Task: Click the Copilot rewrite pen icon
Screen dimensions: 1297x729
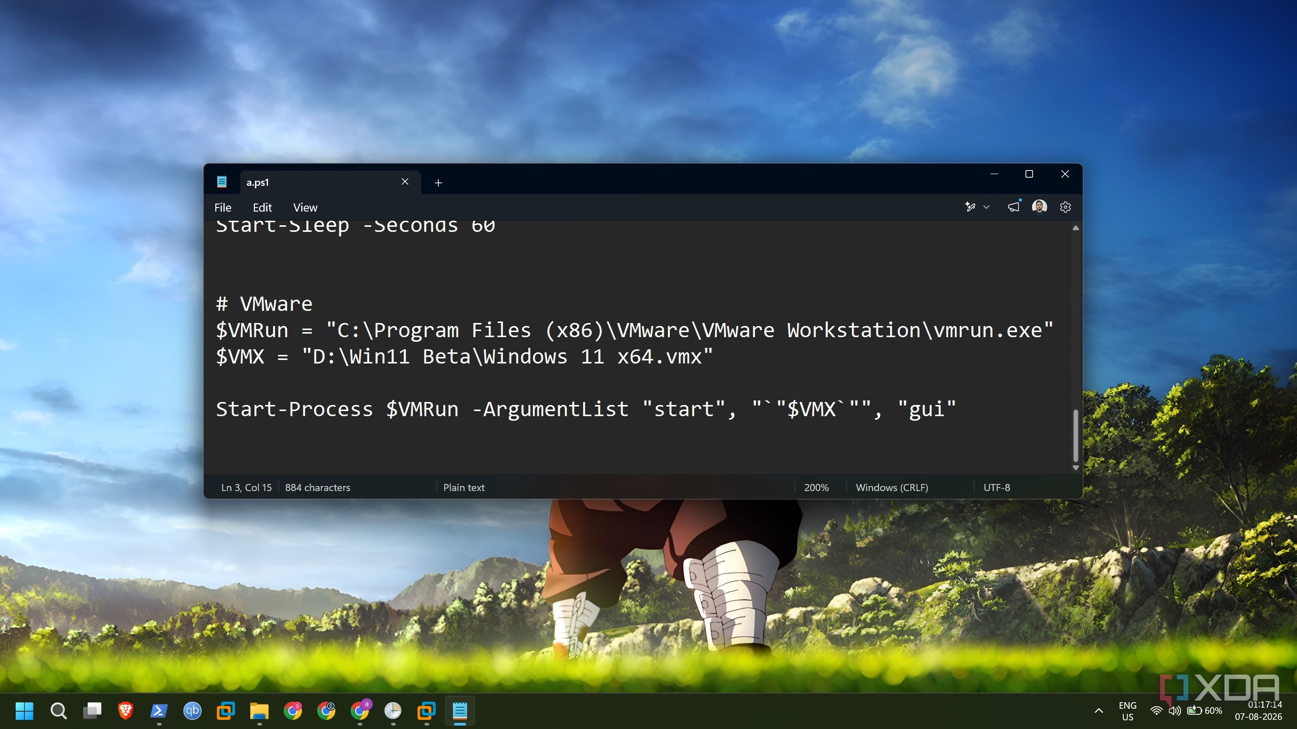Action: [970, 207]
